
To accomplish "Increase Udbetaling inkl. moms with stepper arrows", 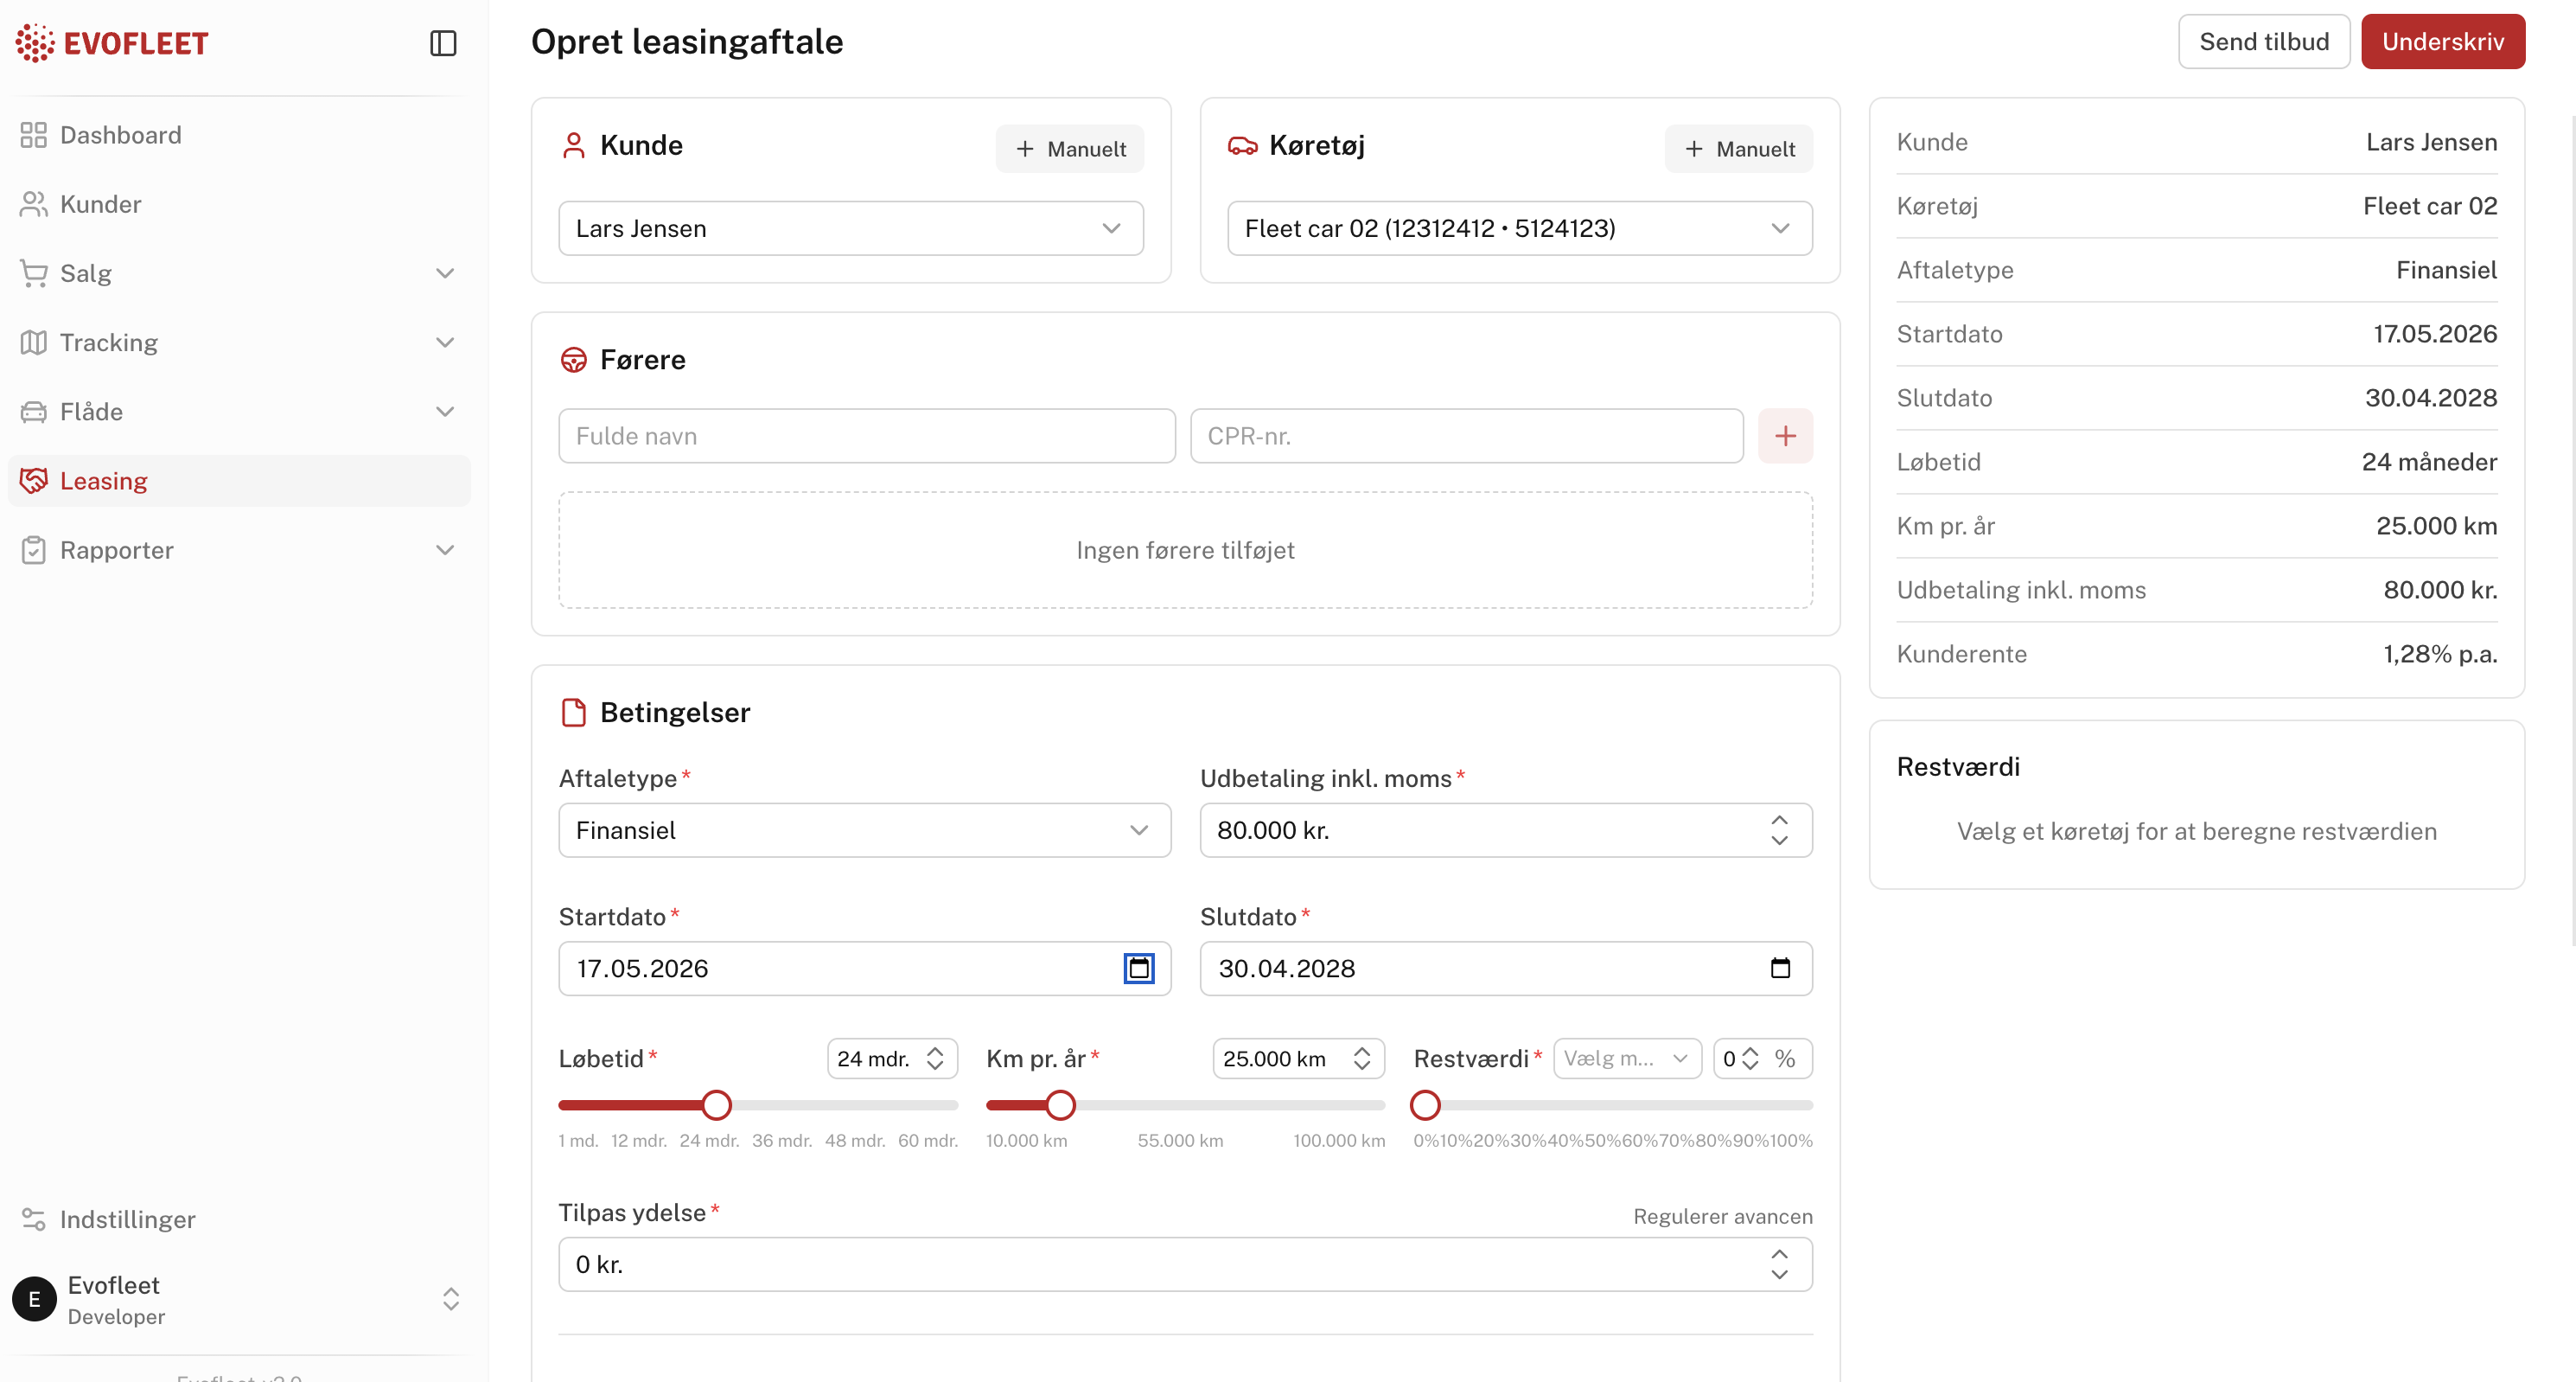I will point(1779,820).
